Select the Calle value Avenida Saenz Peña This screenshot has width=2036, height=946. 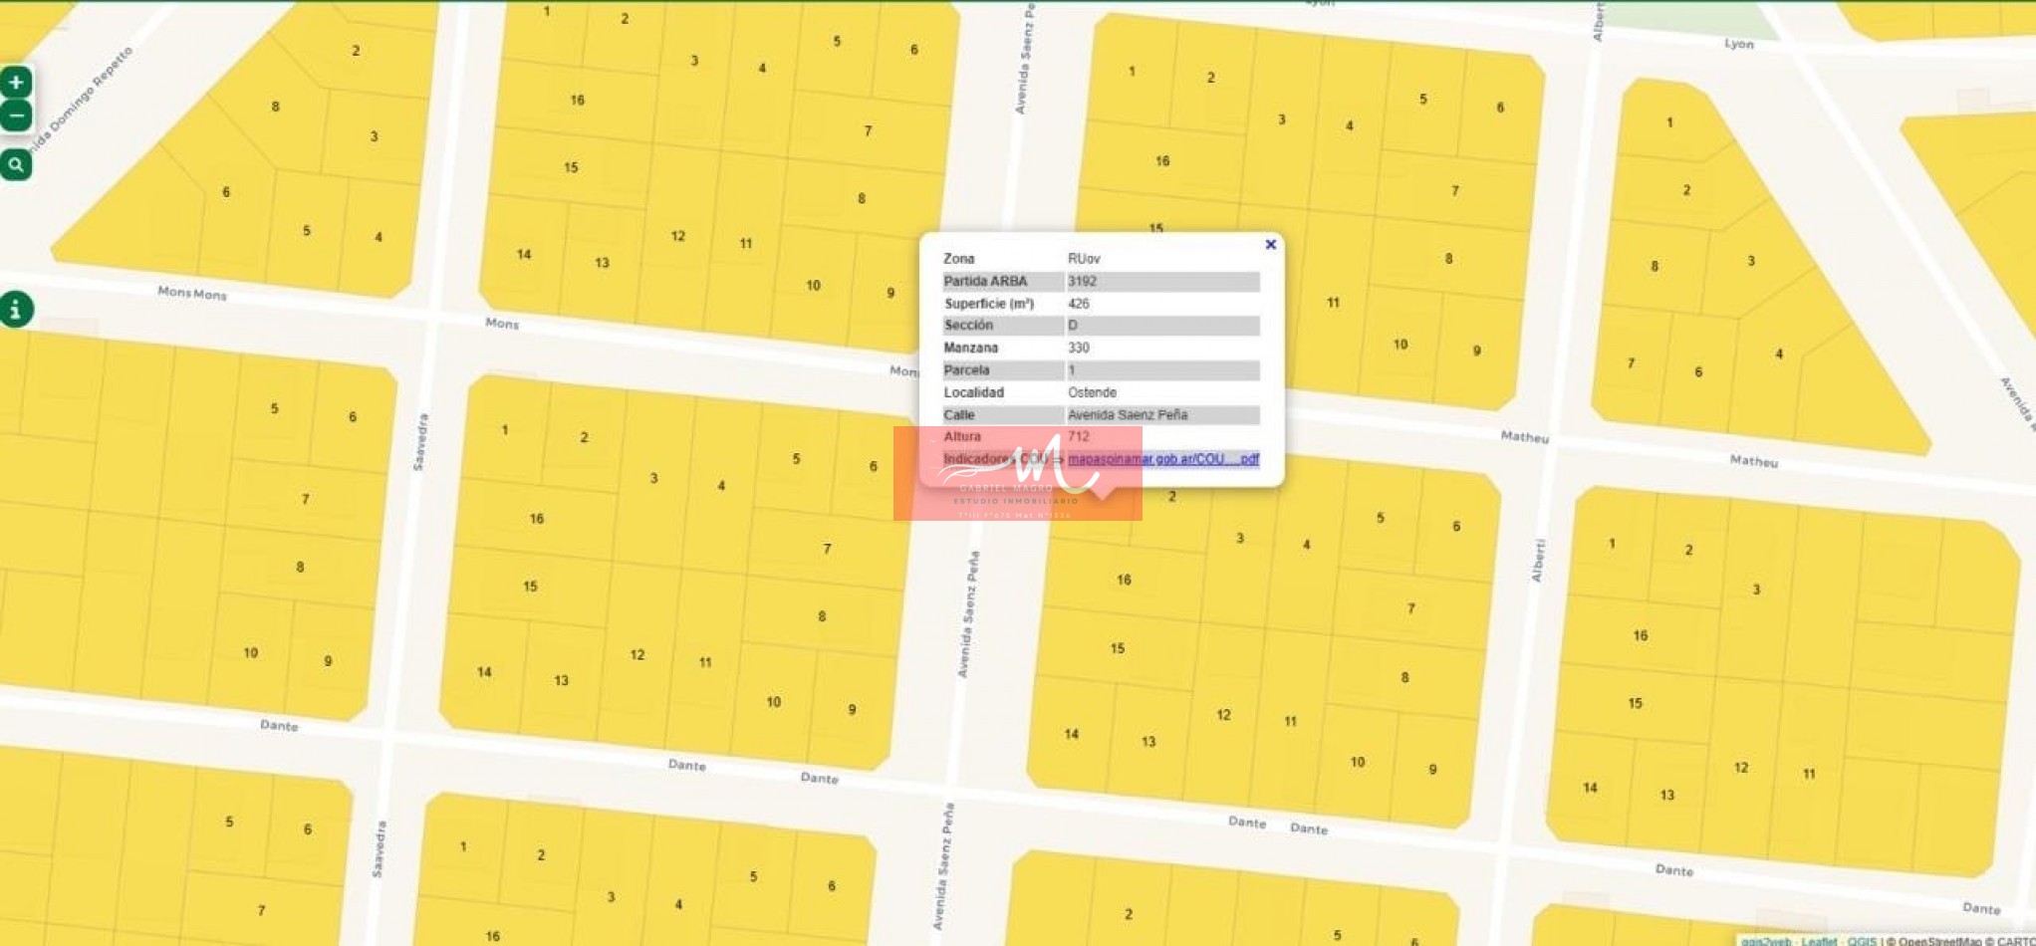tap(1127, 415)
